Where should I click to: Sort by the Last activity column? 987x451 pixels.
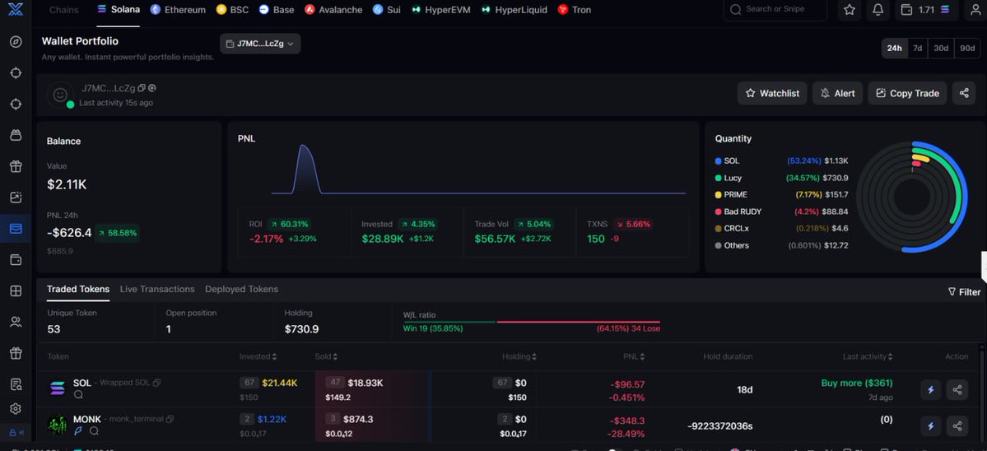point(868,356)
